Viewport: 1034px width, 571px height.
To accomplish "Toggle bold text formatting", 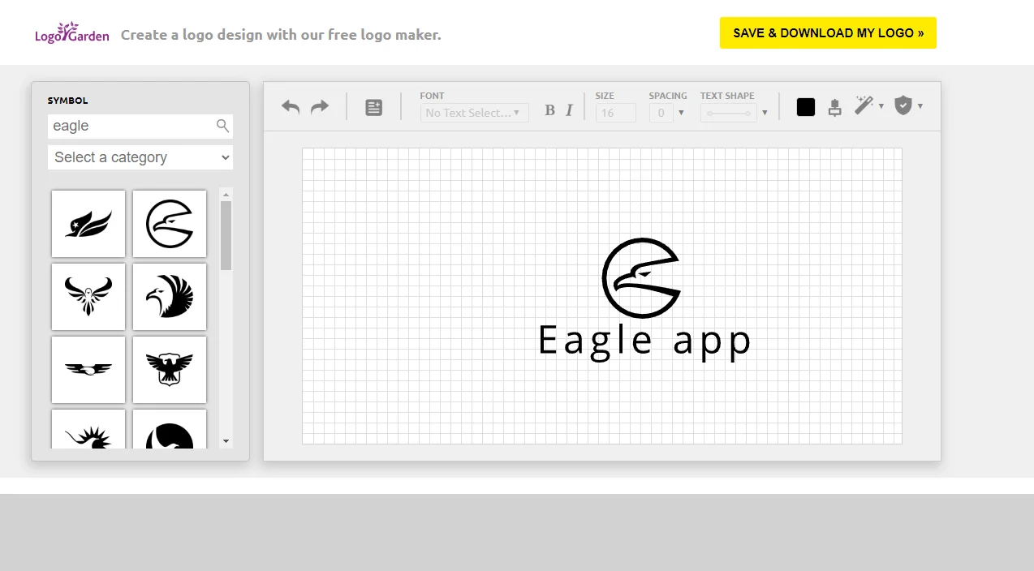I will (x=549, y=111).
